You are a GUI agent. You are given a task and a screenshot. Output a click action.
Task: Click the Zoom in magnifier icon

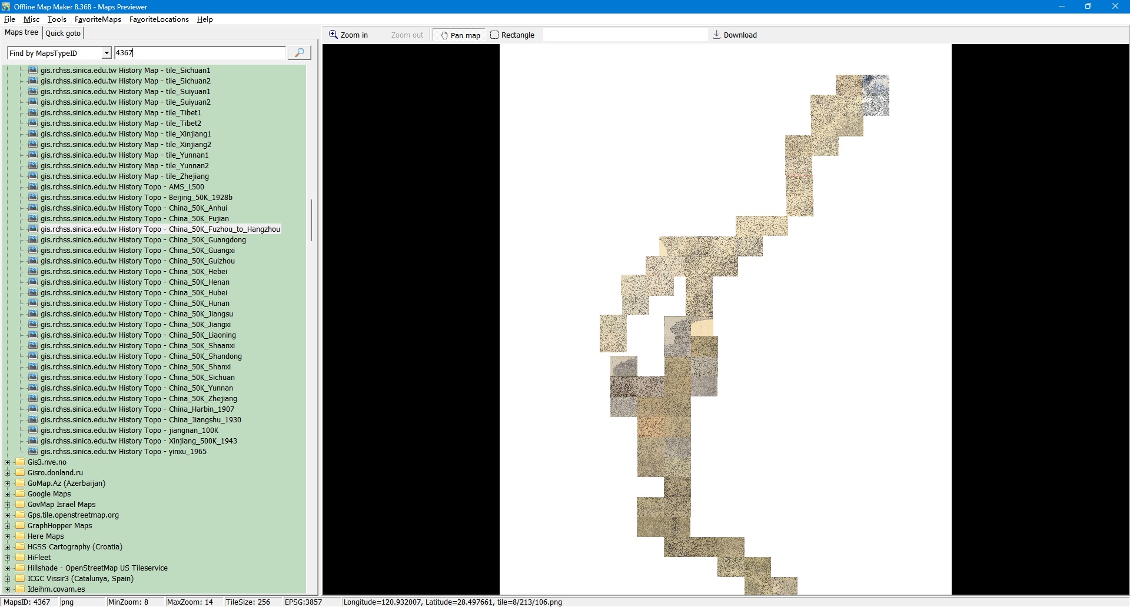pos(333,35)
